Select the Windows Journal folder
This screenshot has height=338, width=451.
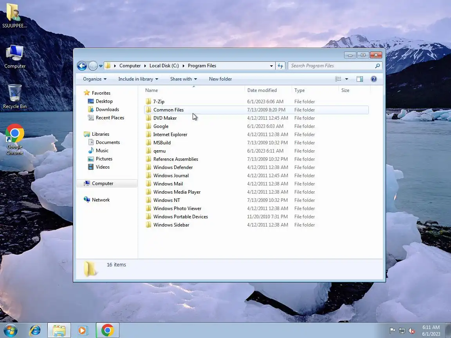pyautogui.click(x=171, y=175)
